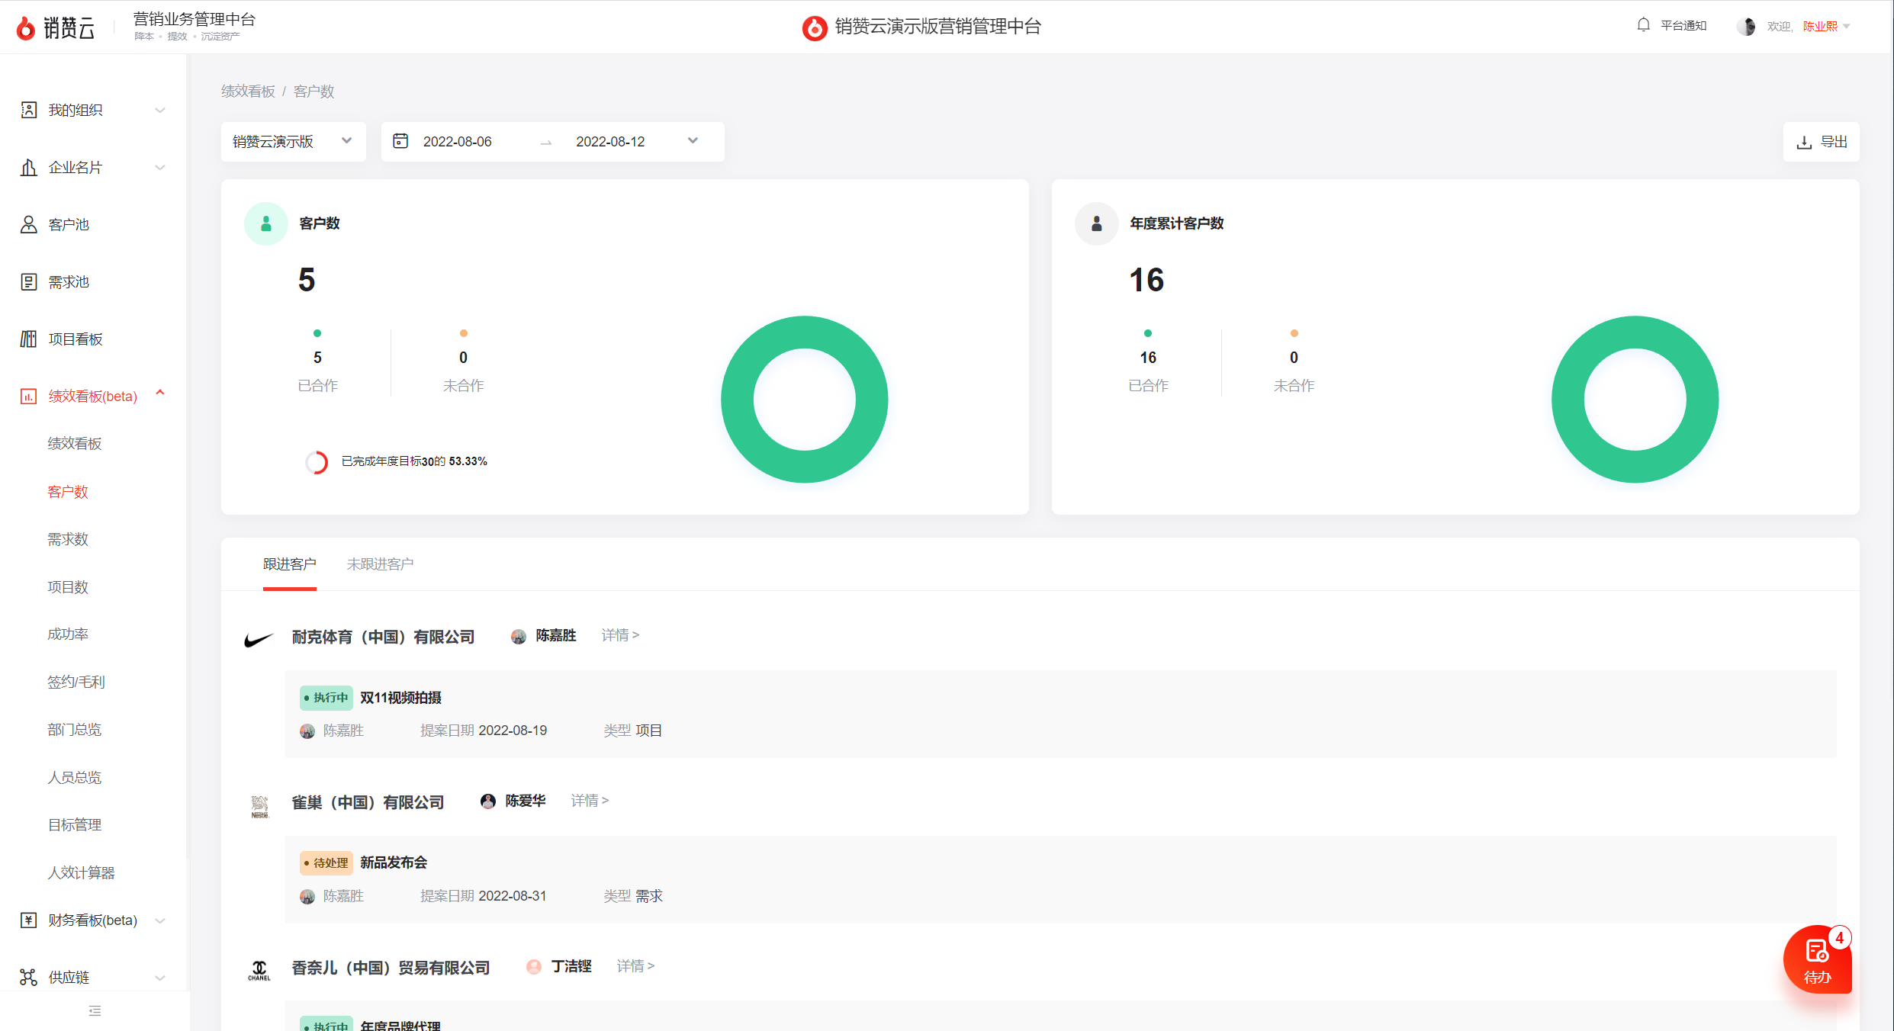Click 双11视频拍摄 project title
This screenshot has width=1894, height=1031.
401,697
